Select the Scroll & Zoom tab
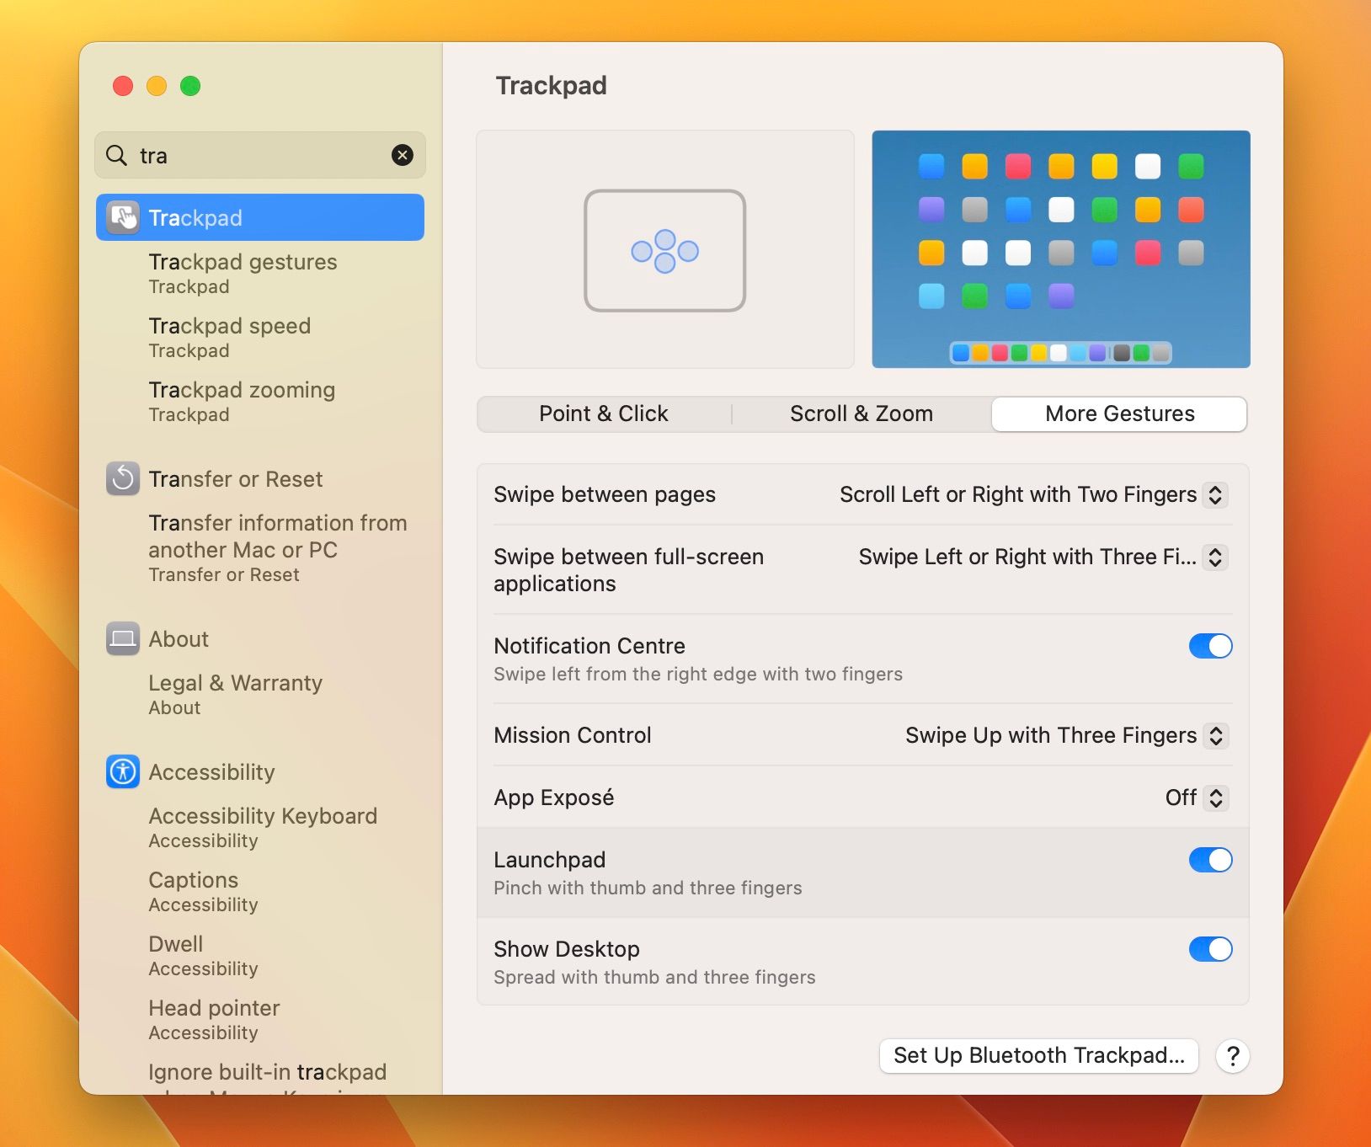The image size is (1371, 1147). coord(861,413)
